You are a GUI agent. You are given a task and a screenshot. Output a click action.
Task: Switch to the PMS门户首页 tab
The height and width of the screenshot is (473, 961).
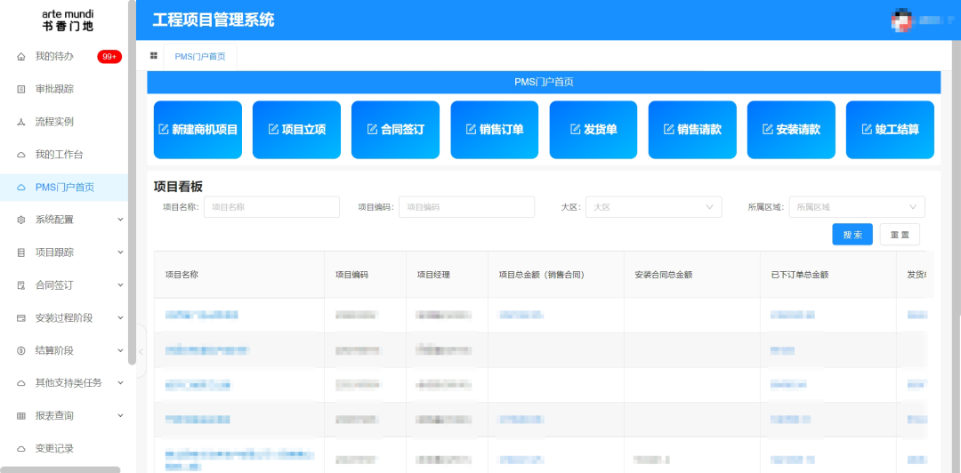click(x=200, y=56)
